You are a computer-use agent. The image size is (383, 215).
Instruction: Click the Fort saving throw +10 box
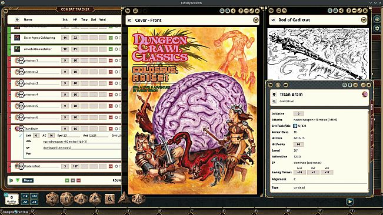pos(299,172)
